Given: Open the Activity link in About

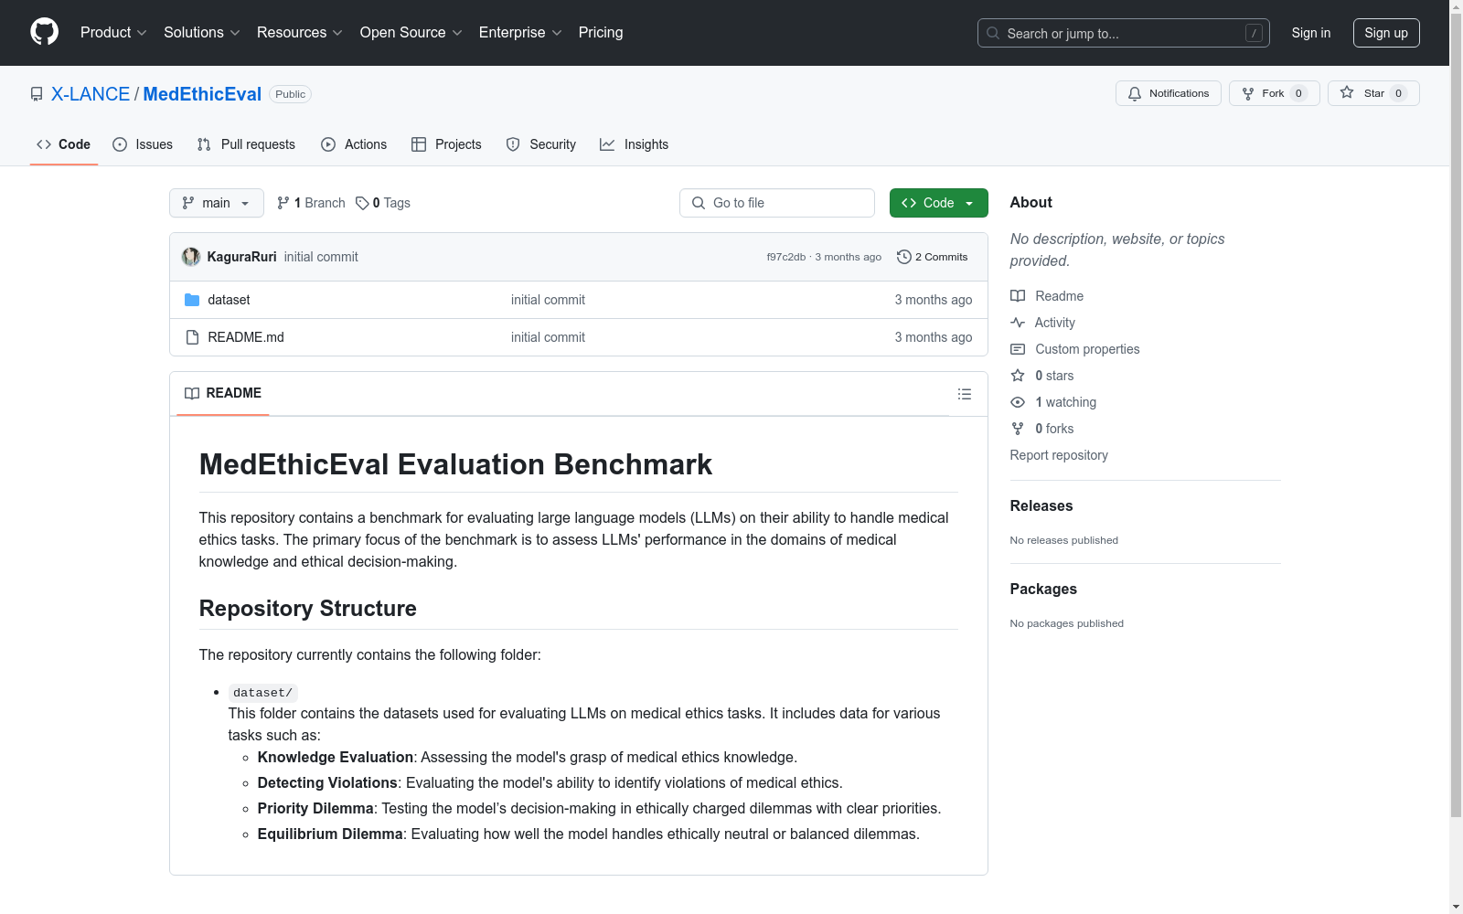Looking at the screenshot, I should (x=1042, y=323).
